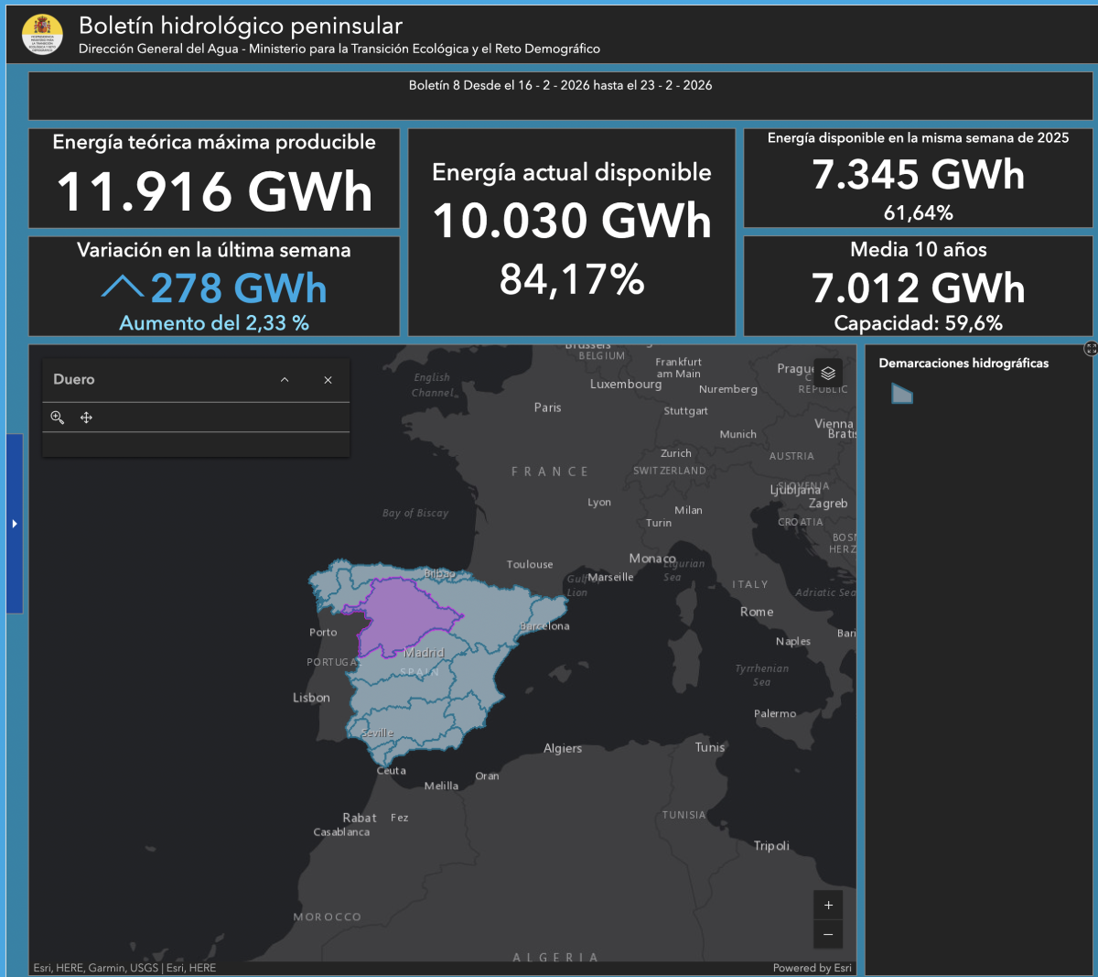Screen dimensions: 1098x977
Task: Click the Energía teórica máxima producible card
Action: [214, 178]
